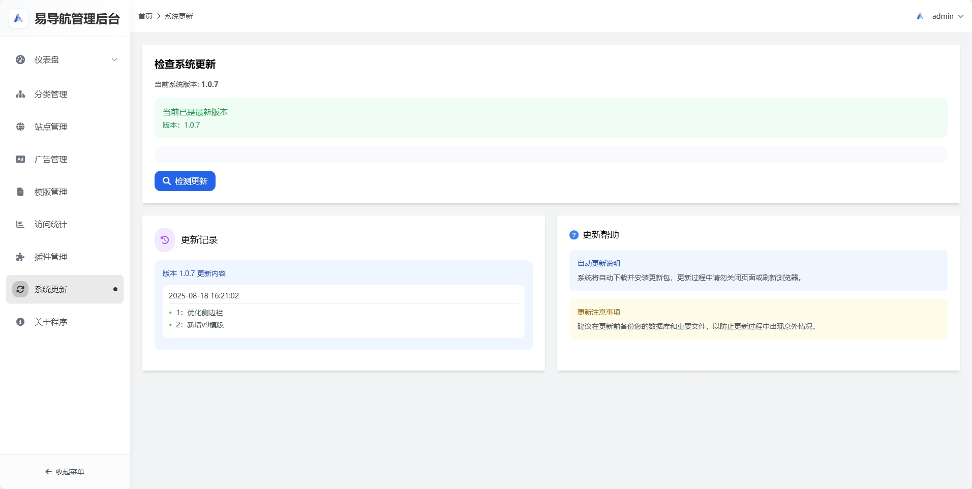972x489 pixels.
Task: Go to 关于程序 menu item
Action: click(51, 322)
